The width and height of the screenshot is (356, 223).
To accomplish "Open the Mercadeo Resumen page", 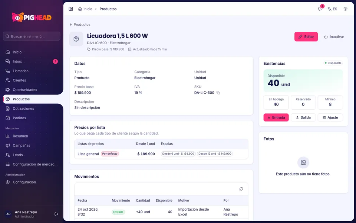I will (x=32, y=136).
